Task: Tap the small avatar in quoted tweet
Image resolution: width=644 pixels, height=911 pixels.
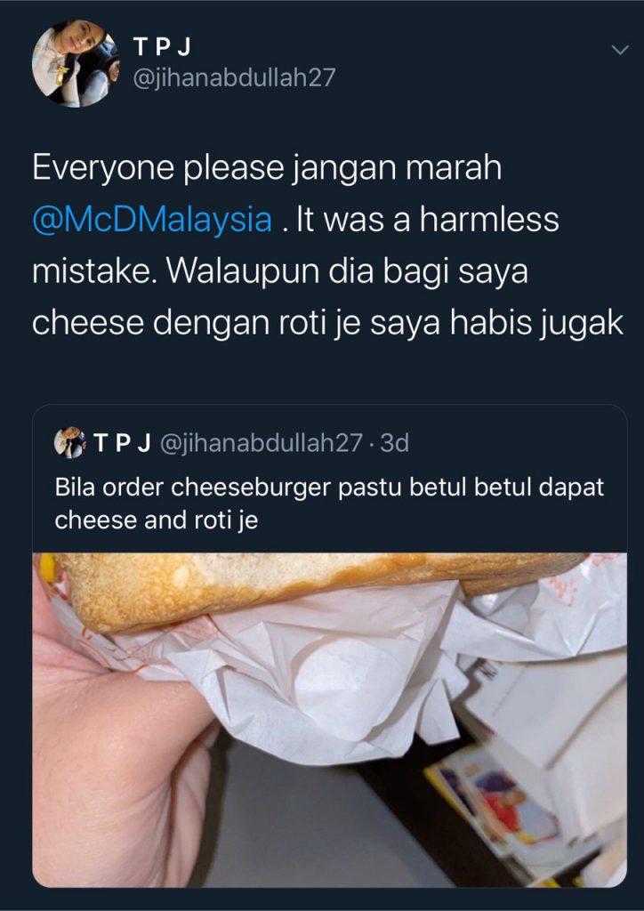Action: 69,443
